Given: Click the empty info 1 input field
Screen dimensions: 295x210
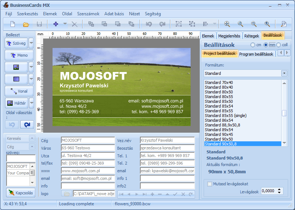Looking at the screenshot, I should click(x=167, y=178).
